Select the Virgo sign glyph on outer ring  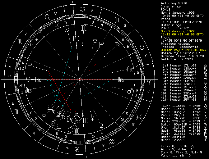point(20,41)
